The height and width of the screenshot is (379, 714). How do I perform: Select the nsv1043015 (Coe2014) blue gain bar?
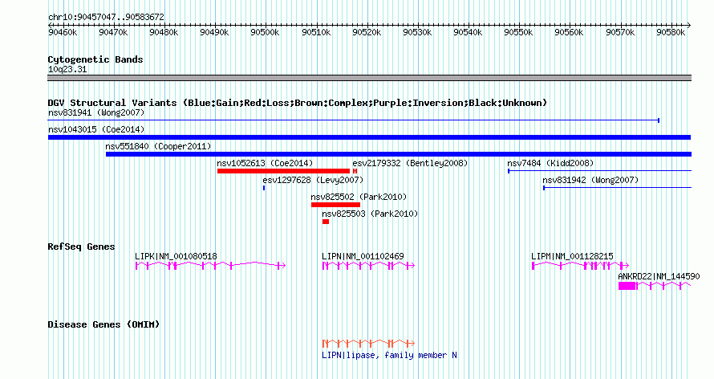click(x=369, y=137)
